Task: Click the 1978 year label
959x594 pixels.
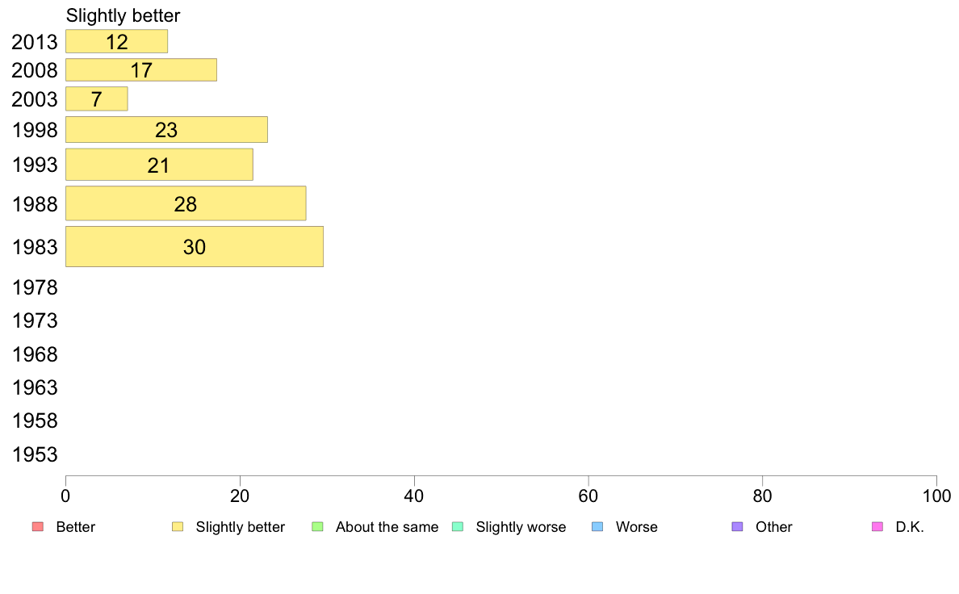Action: [35, 287]
